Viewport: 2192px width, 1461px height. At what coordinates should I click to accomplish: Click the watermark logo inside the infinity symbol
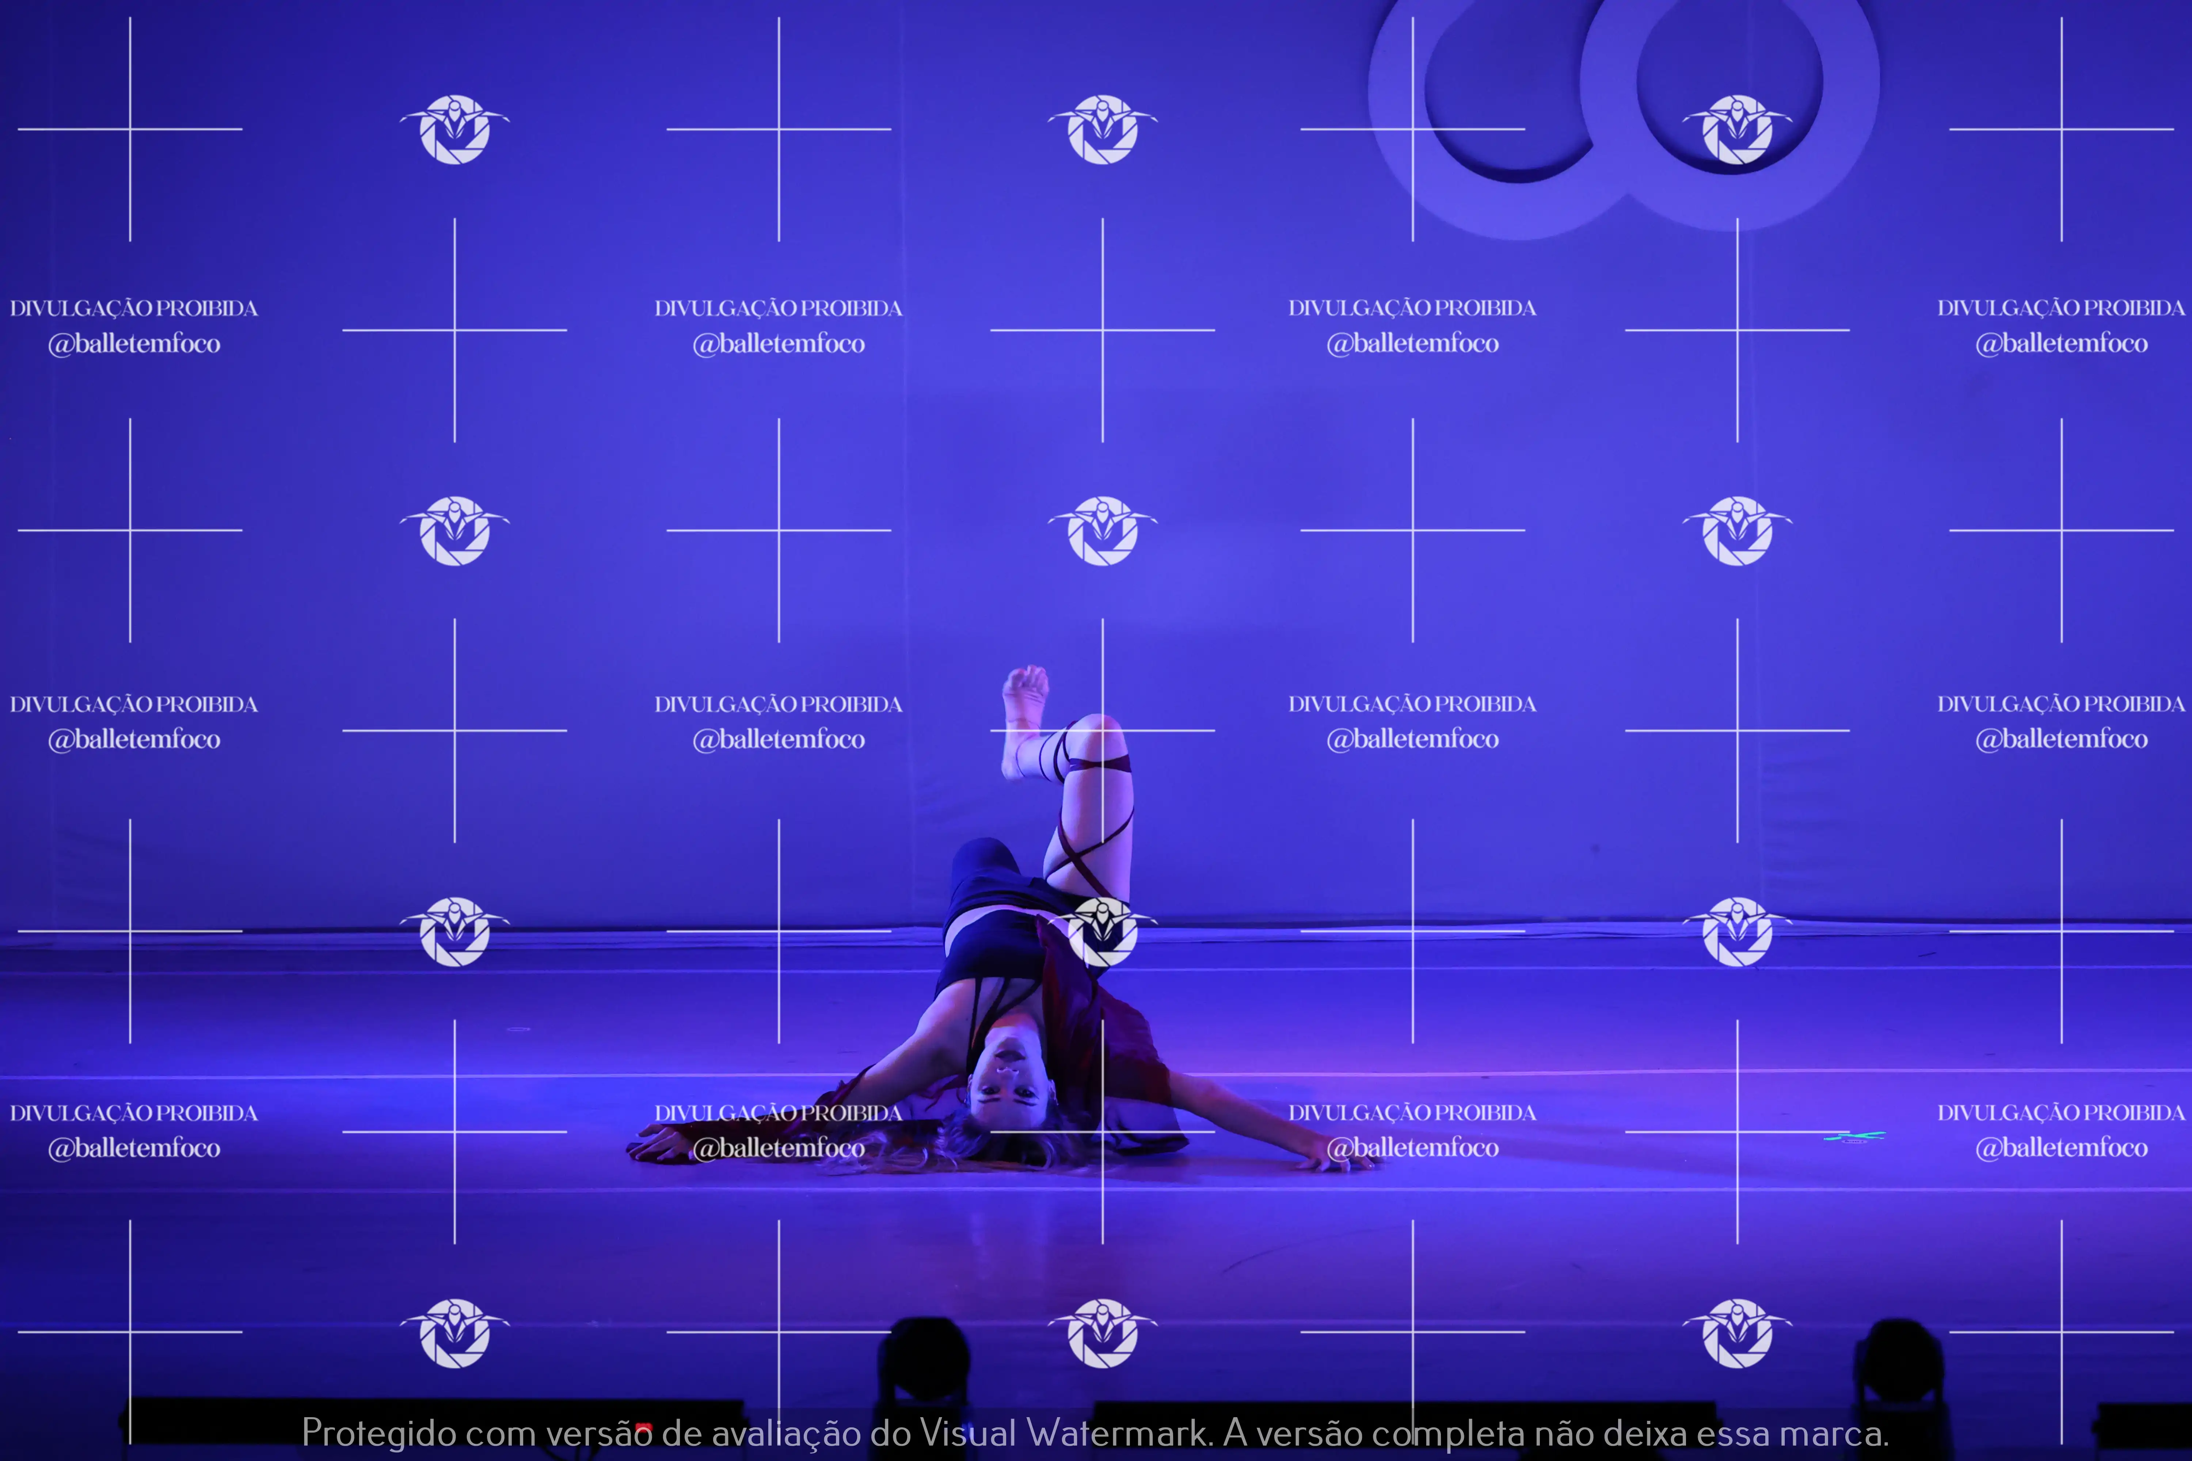(x=1736, y=130)
